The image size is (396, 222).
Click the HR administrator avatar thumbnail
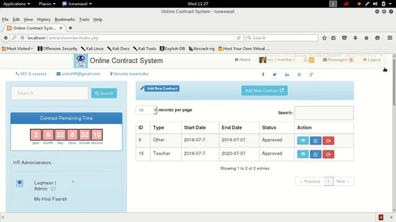(x=20, y=183)
